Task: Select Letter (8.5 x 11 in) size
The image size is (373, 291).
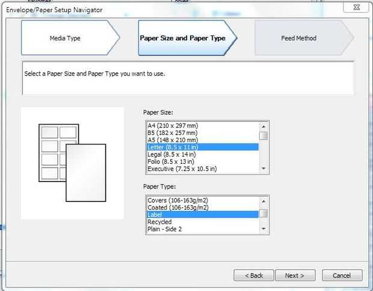Action: [x=203, y=147]
